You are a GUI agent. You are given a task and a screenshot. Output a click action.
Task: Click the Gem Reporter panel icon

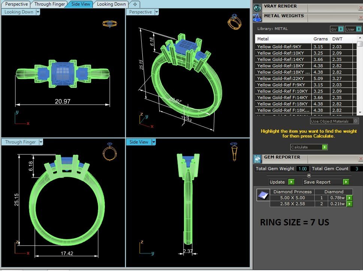click(x=257, y=159)
